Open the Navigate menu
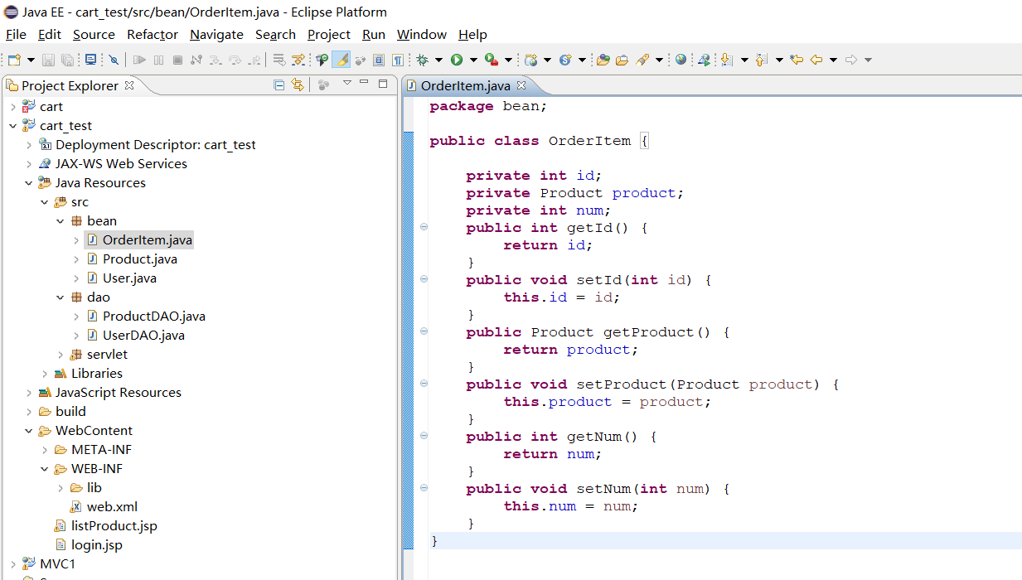 [x=216, y=35]
